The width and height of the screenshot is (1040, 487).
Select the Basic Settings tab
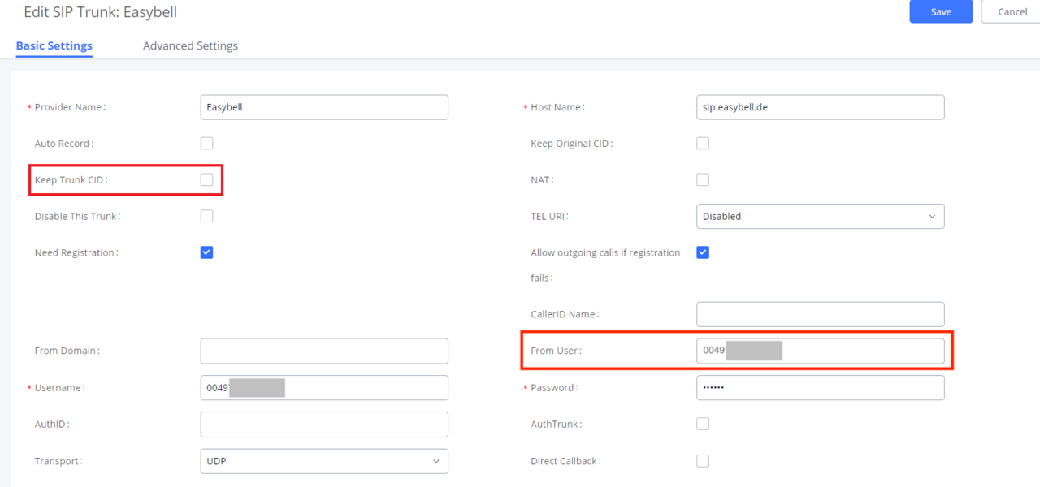tap(54, 45)
